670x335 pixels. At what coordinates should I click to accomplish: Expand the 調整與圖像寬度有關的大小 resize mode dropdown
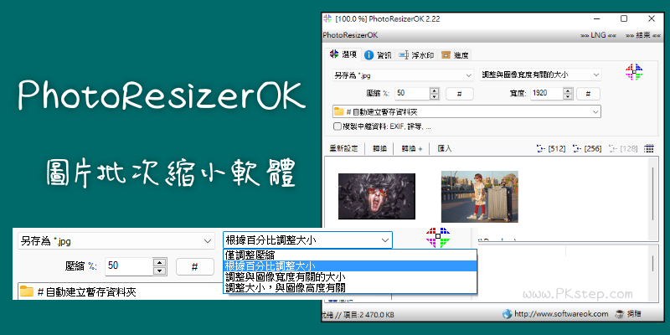coord(540,75)
